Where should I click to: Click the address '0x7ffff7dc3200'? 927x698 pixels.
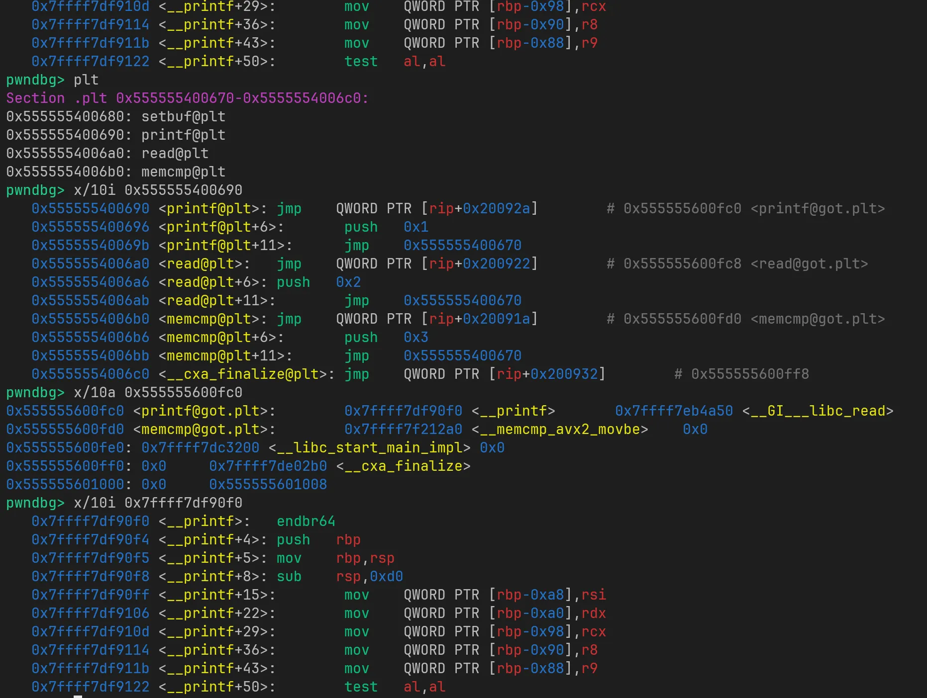[200, 448]
